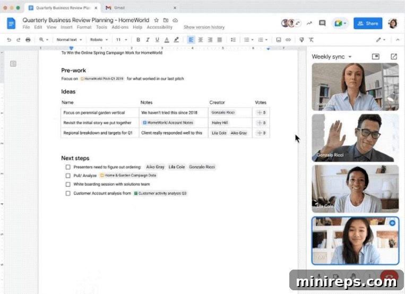
Task: Pop out Weekly sync meeting window
Action: click(x=394, y=57)
